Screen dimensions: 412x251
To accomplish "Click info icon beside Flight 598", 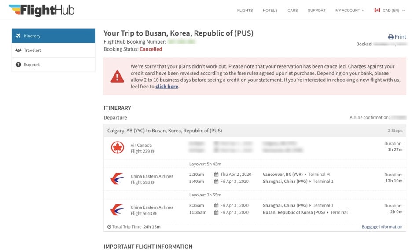I will 153,182.
